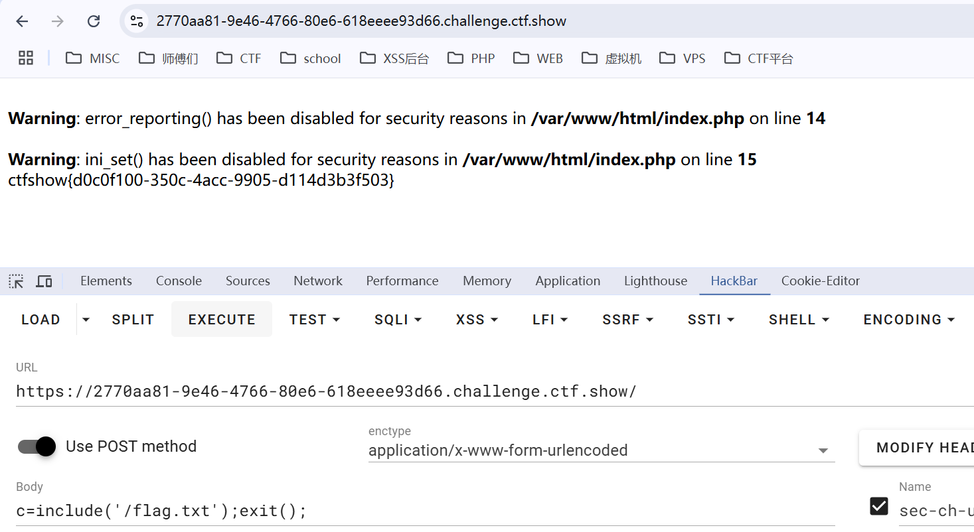The width and height of the screenshot is (974, 532).
Task: Open the apps grid in bookmarks bar
Action: (x=26, y=58)
